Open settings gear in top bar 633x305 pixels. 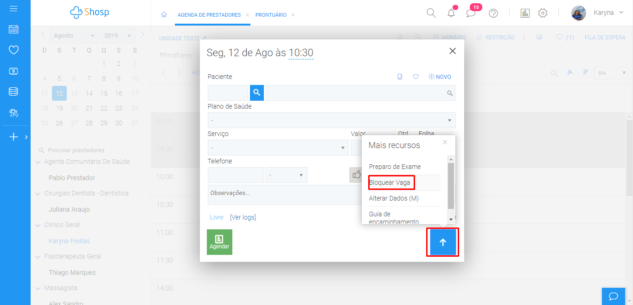pyautogui.click(x=543, y=13)
